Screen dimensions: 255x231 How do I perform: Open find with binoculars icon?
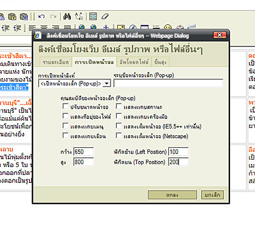tap(67, 16)
